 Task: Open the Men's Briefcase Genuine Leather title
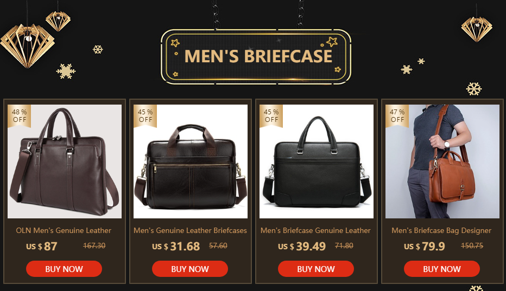(315, 230)
